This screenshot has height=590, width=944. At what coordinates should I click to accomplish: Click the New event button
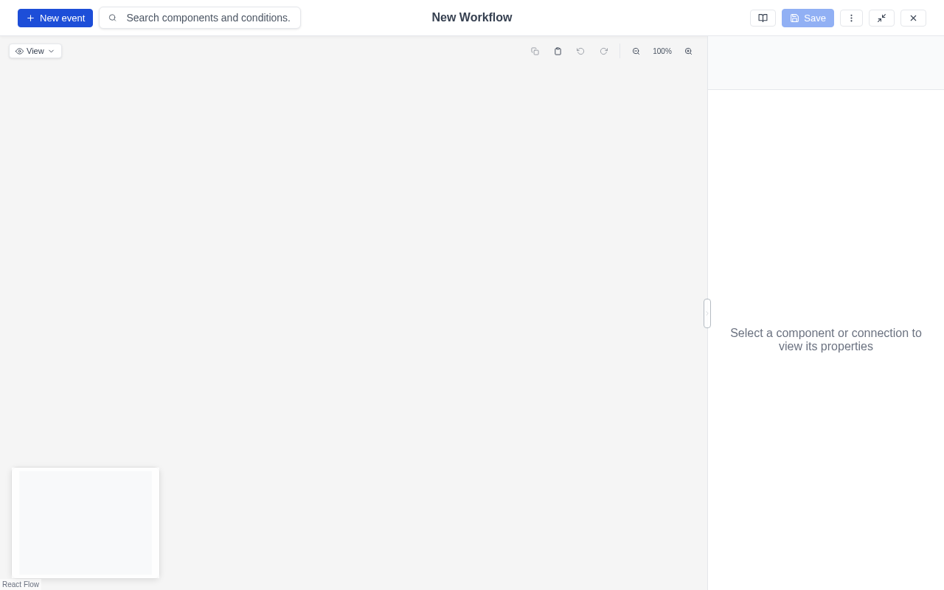(x=55, y=18)
